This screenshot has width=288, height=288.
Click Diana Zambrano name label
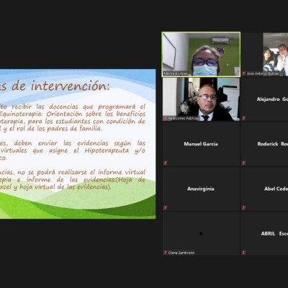coord(181,253)
